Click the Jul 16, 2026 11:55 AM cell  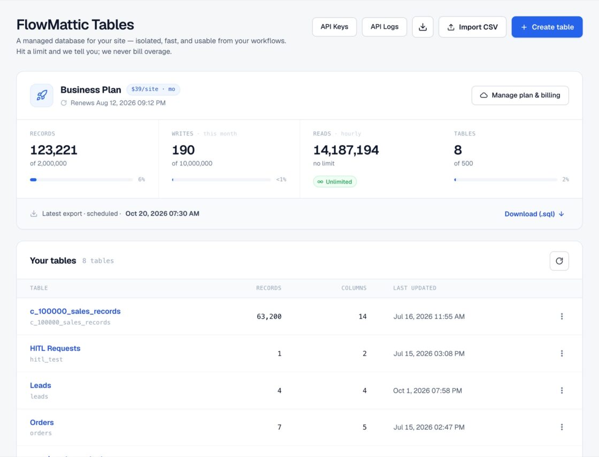(429, 316)
